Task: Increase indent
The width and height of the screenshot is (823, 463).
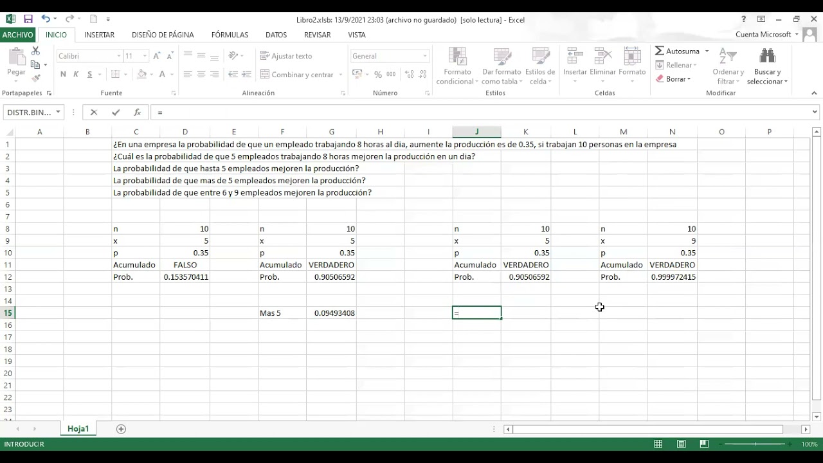Action: point(247,75)
